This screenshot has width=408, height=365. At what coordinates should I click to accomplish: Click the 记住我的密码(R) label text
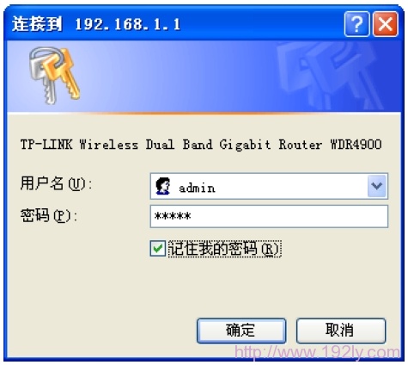pos(224,249)
